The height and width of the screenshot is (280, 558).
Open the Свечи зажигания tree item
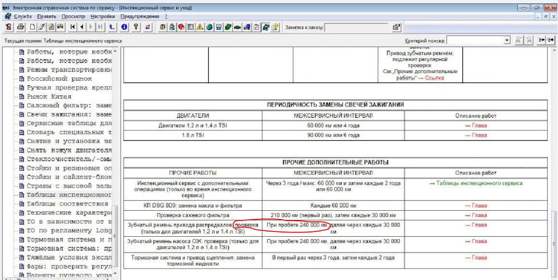point(70,114)
